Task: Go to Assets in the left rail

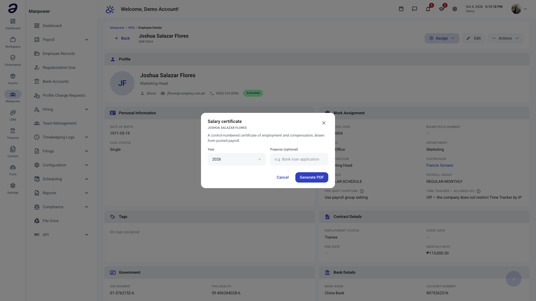Action: [x=13, y=79]
